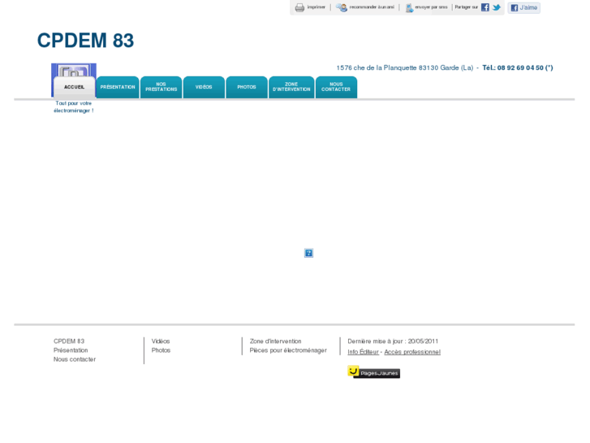Click the send-by-SMS phone icon

tap(409, 7)
